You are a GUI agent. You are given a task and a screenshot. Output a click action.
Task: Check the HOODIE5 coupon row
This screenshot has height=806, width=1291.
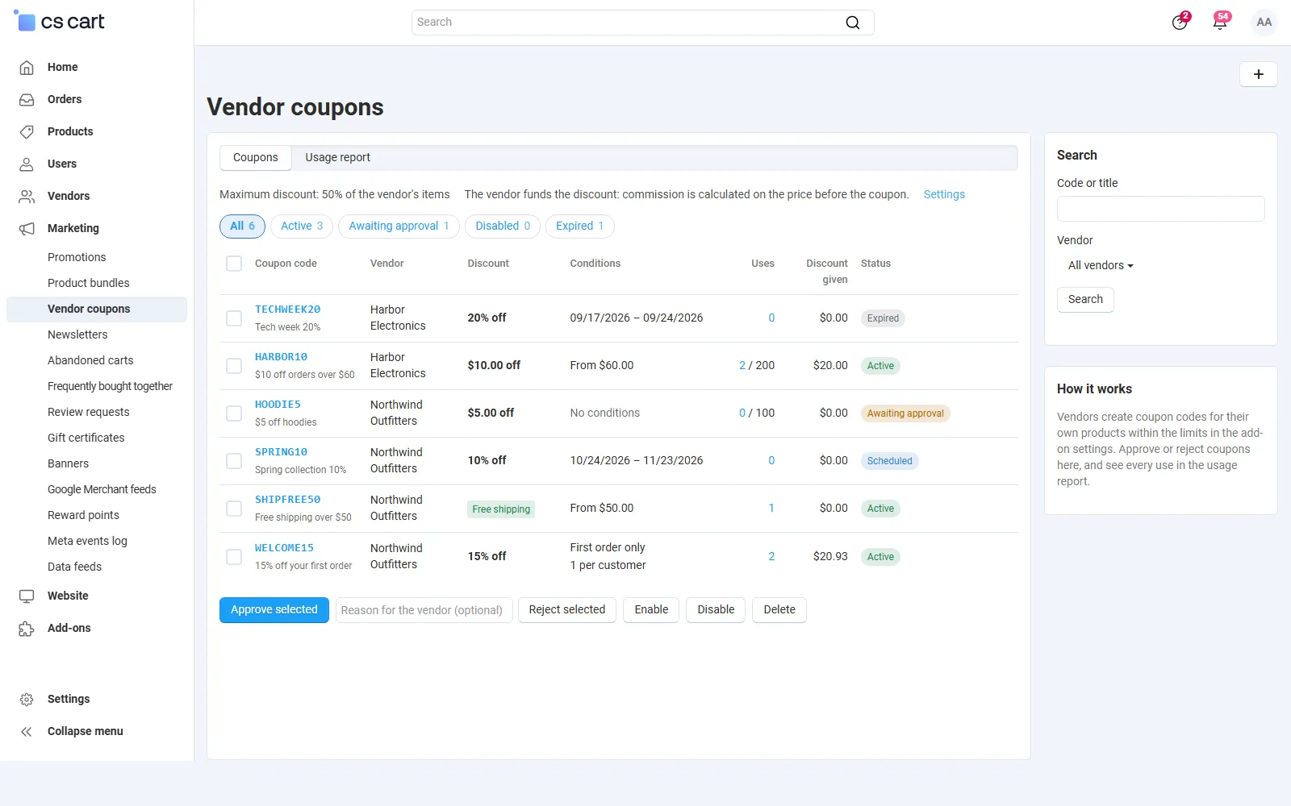click(x=234, y=413)
